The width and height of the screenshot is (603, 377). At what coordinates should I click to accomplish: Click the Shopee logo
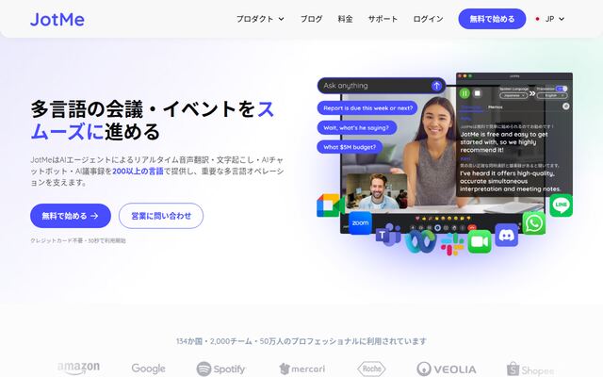click(530, 369)
